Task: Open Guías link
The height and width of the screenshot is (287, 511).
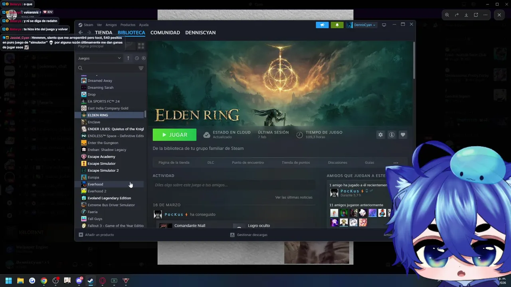Action: click(x=370, y=163)
